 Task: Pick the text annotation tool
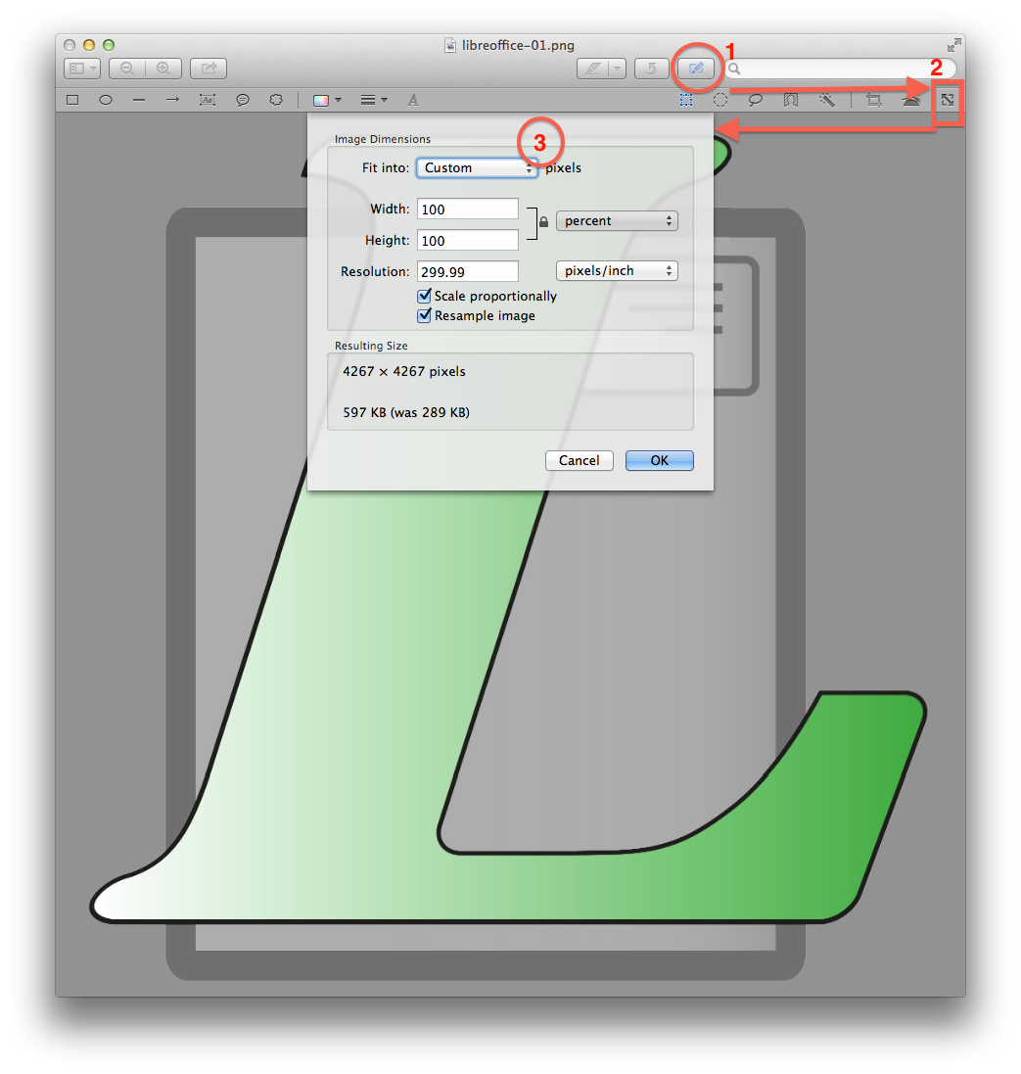(208, 99)
